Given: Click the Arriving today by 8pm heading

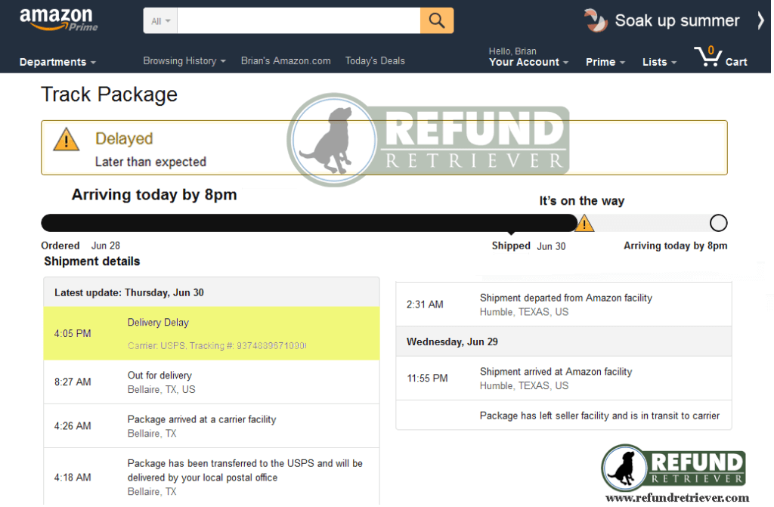Looking at the screenshot, I should coord(154,194).
